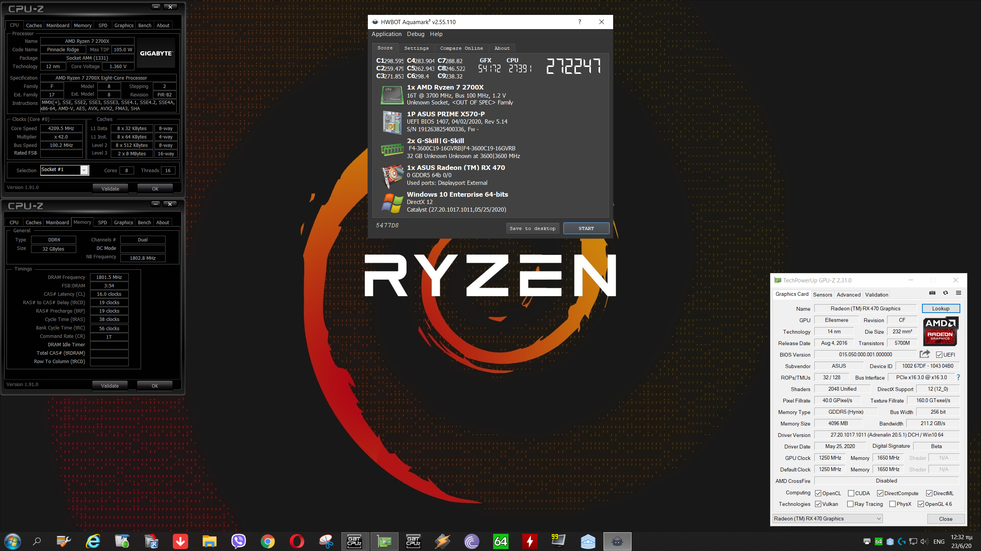
Task: Toggle the Vulkan checkbox
Action: point(818,504)
